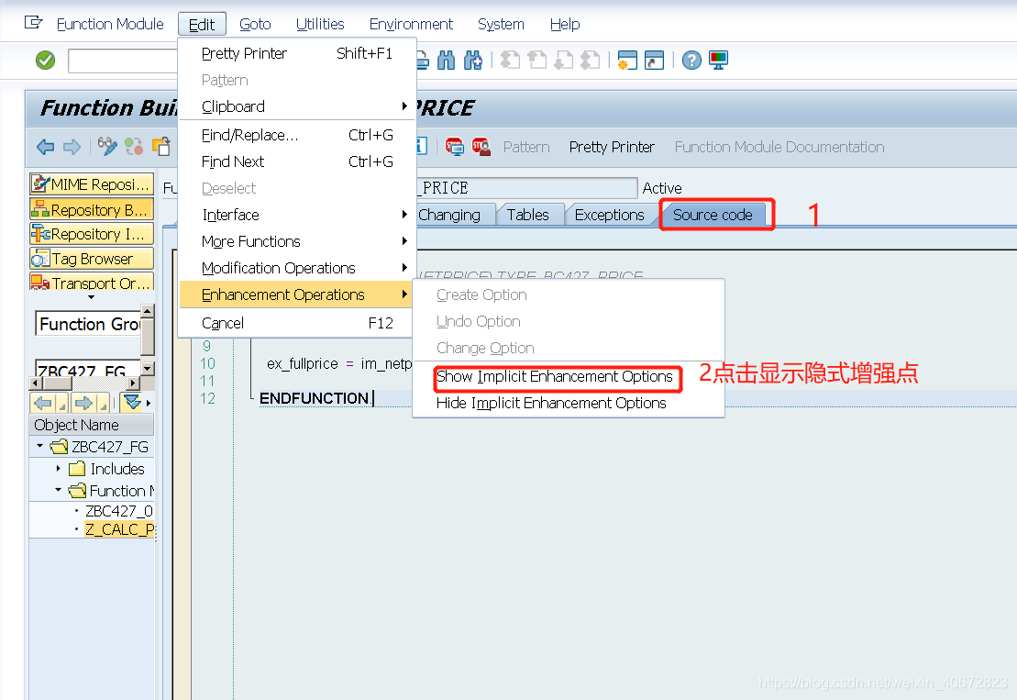Click the Create New Session icon
The width and height of the screenshot is (1017, 700).
point(627,61)
